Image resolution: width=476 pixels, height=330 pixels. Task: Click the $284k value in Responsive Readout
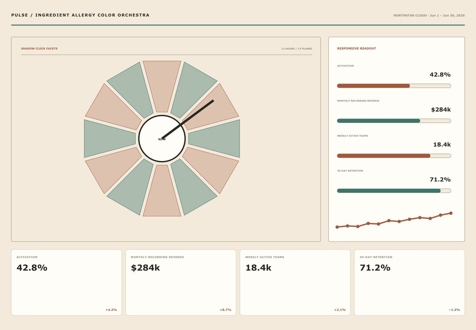[x=441, y=110]
